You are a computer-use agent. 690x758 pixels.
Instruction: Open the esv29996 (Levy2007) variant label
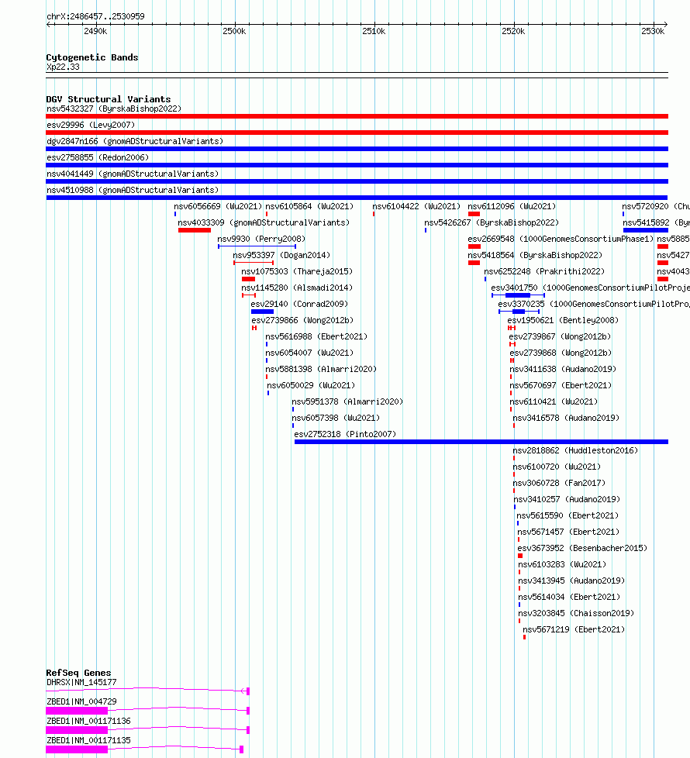[91, 126]
